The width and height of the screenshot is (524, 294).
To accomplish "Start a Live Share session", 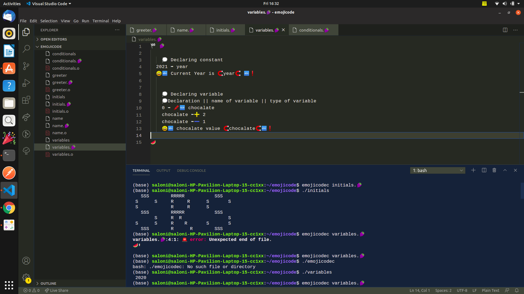I will point(56,290).
